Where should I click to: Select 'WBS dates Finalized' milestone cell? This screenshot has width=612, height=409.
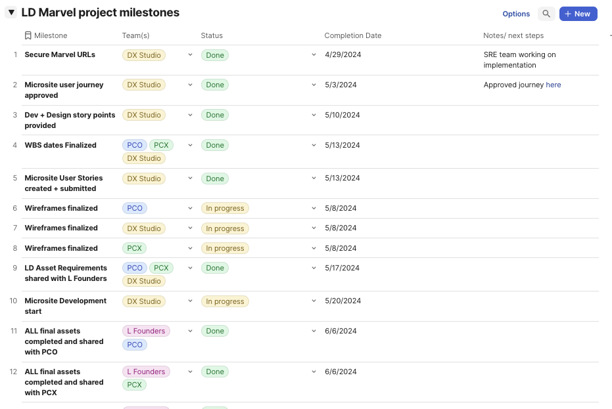tap(60, 145)
